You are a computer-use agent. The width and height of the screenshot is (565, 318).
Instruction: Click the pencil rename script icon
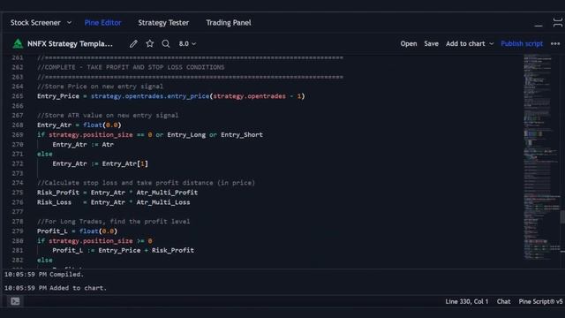(x=133, y=43)
